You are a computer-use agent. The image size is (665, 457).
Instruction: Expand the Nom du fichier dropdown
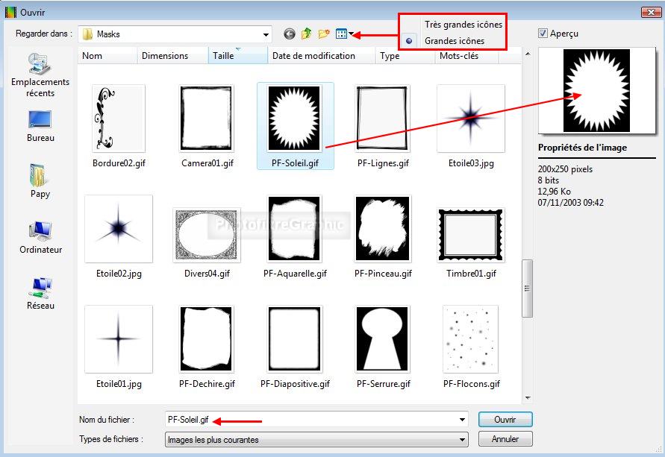pos(463,420)
